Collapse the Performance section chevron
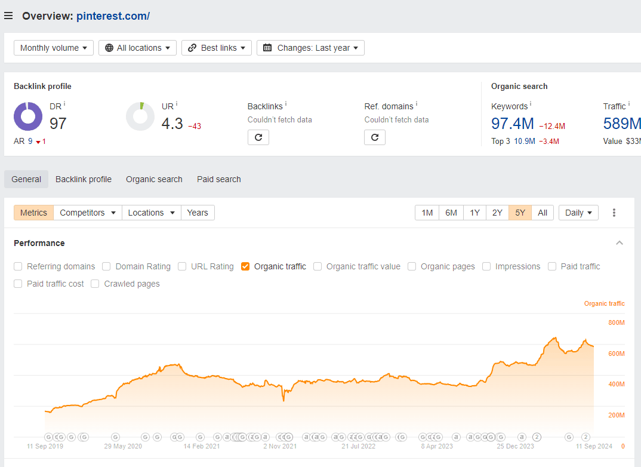The height and width of the screenshot is (467, 641). tap(620, 243)
